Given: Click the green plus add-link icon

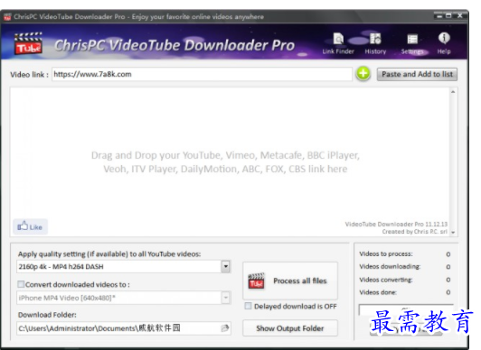Looking at the screenshot, I should tap(363, 74).
